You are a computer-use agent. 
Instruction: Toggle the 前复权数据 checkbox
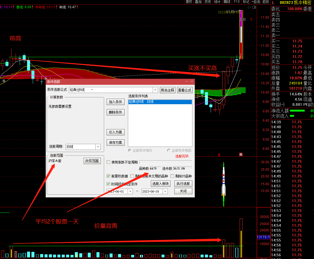(x=108, y=176)
